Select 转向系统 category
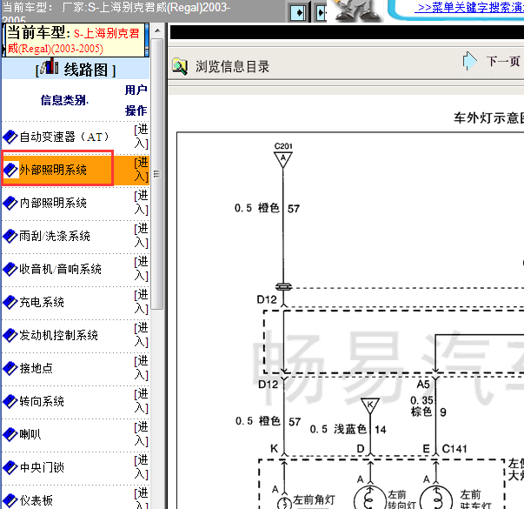This screenshot has height=509, width=524. click(x=42, y=401)
